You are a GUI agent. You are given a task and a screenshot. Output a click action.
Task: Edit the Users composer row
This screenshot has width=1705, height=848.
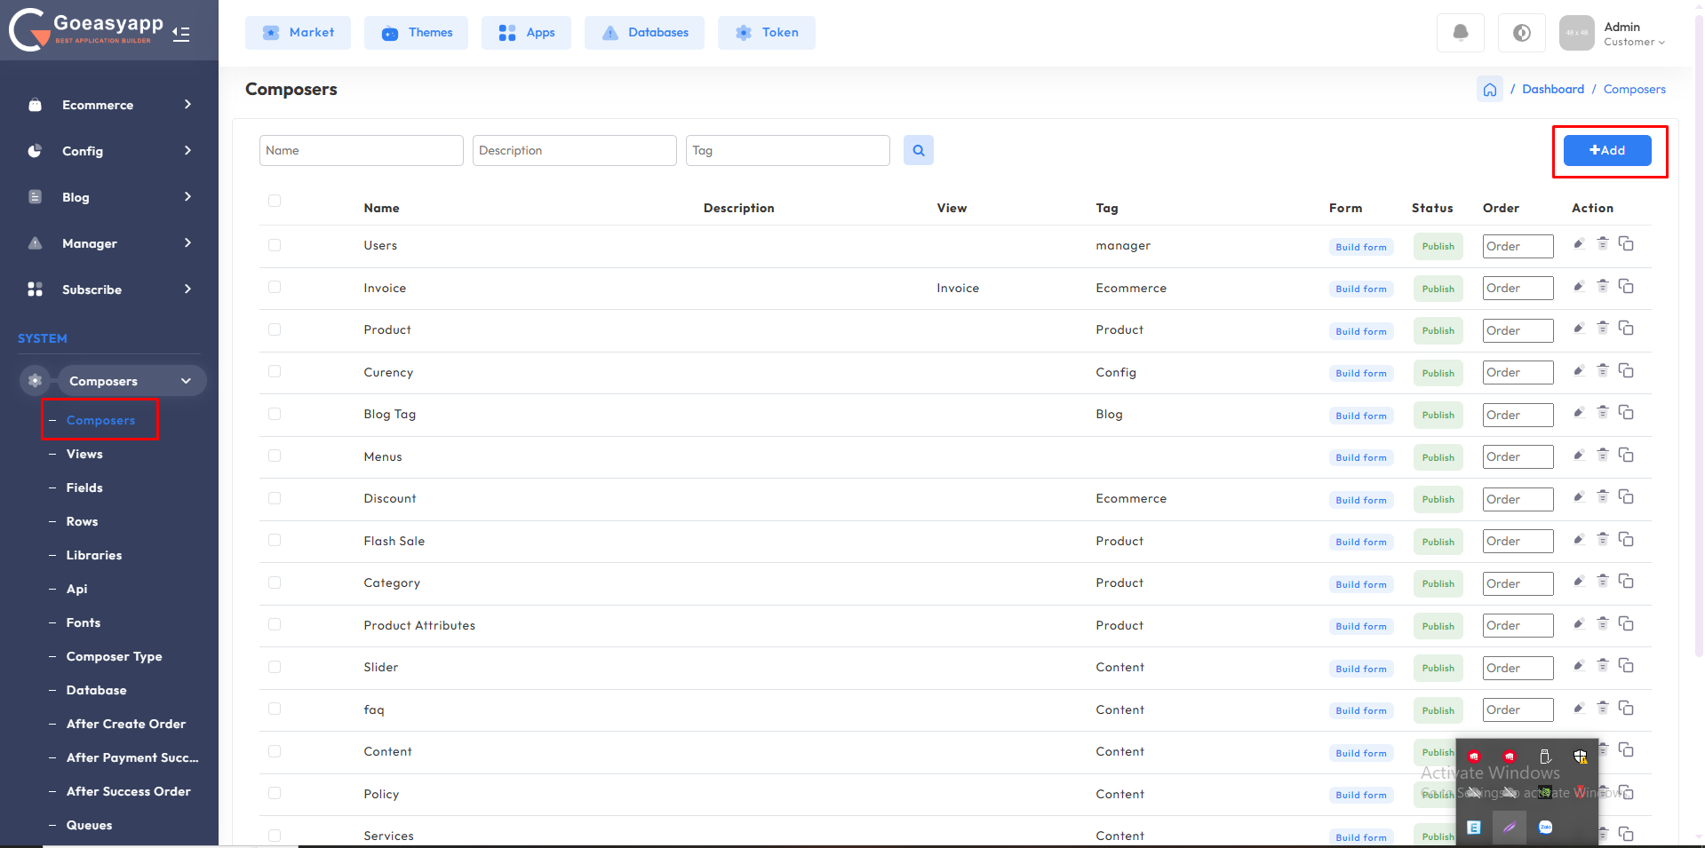click(1579, 244)
